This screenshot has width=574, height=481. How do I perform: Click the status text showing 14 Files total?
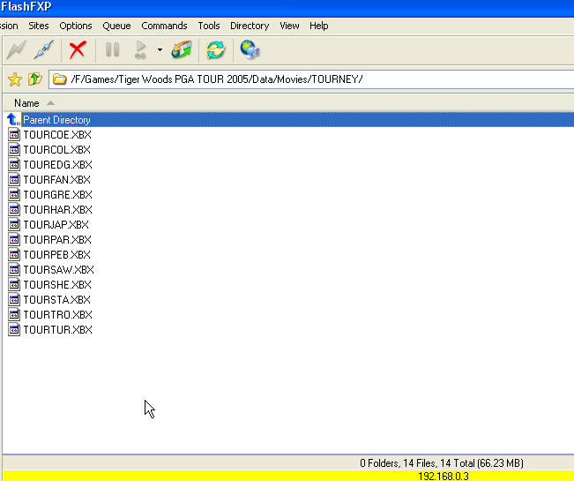click(x=442, y=463)
